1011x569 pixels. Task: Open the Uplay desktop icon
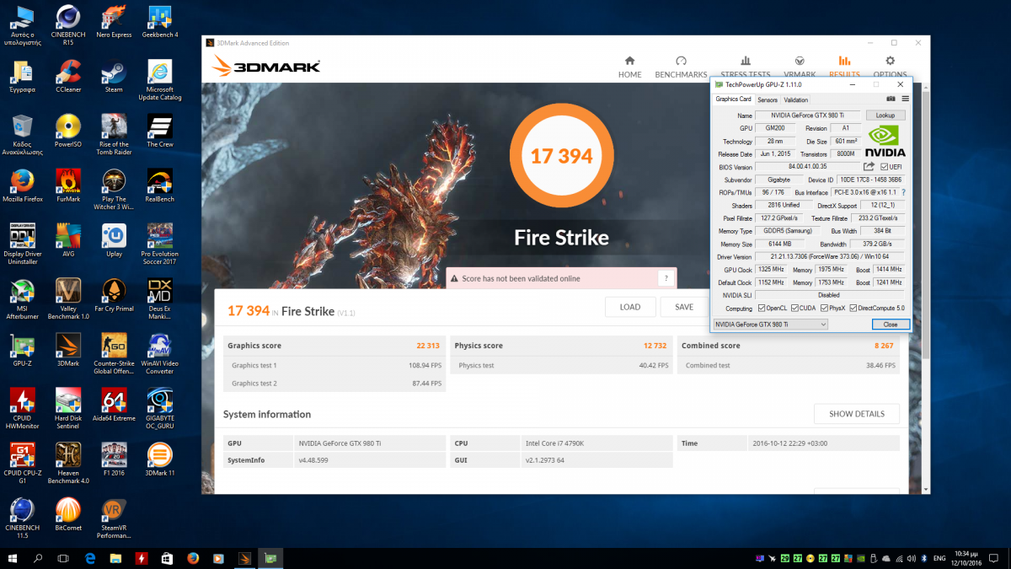114,240
